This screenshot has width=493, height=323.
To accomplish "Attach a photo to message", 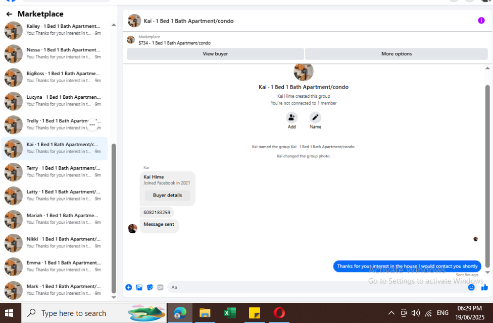I will tap(139, 287).
